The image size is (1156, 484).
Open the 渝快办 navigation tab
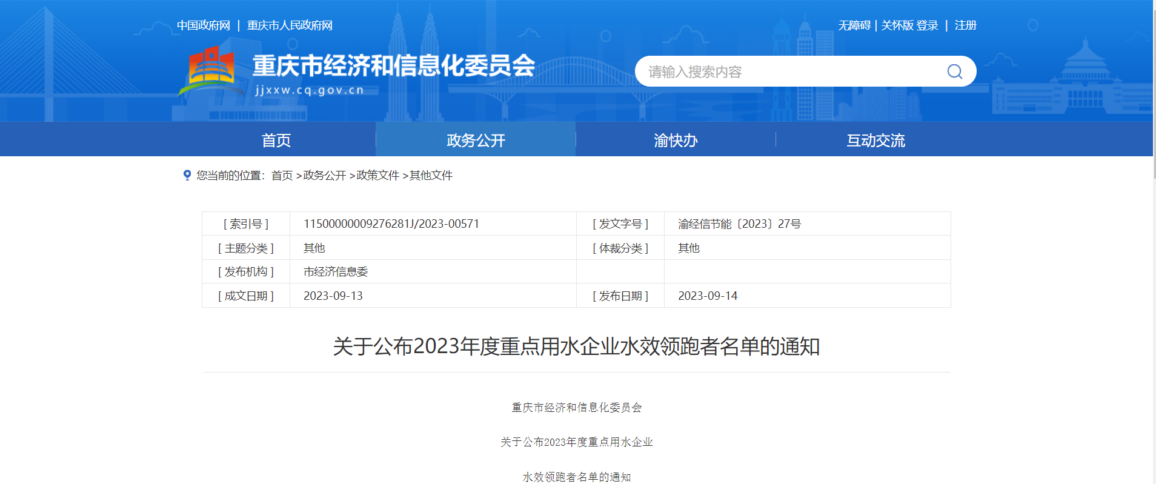tap(676, 140)
